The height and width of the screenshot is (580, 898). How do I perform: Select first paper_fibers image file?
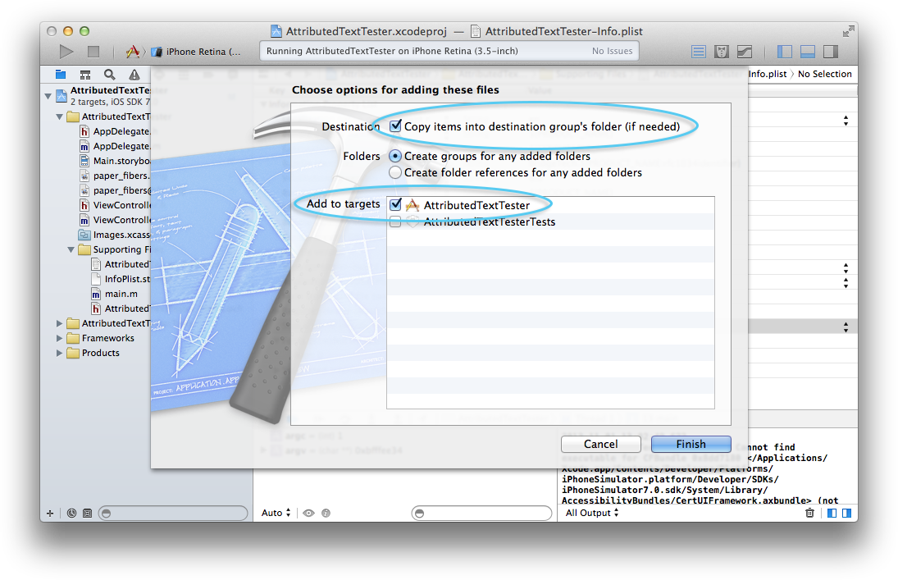(x=115, y=176)
